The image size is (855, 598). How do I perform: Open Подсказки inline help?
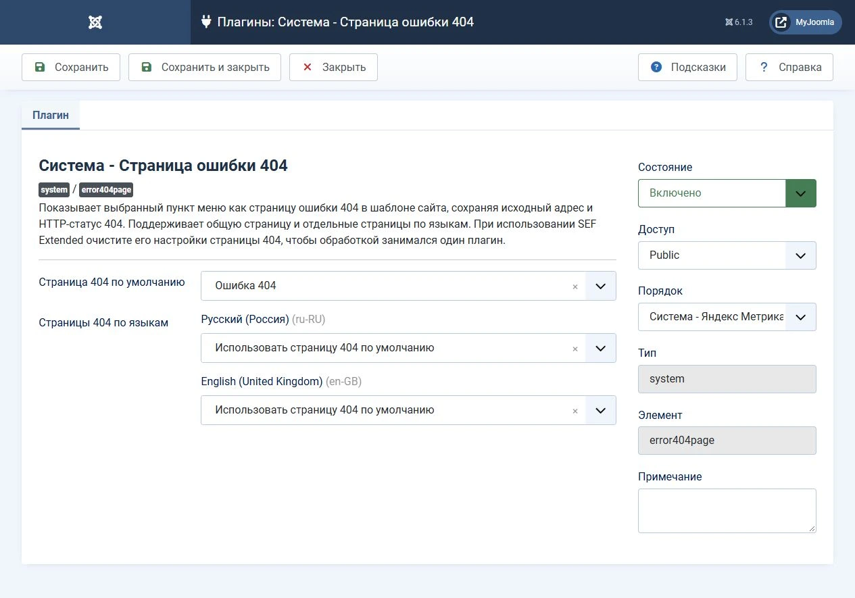[x=687, y=68]
